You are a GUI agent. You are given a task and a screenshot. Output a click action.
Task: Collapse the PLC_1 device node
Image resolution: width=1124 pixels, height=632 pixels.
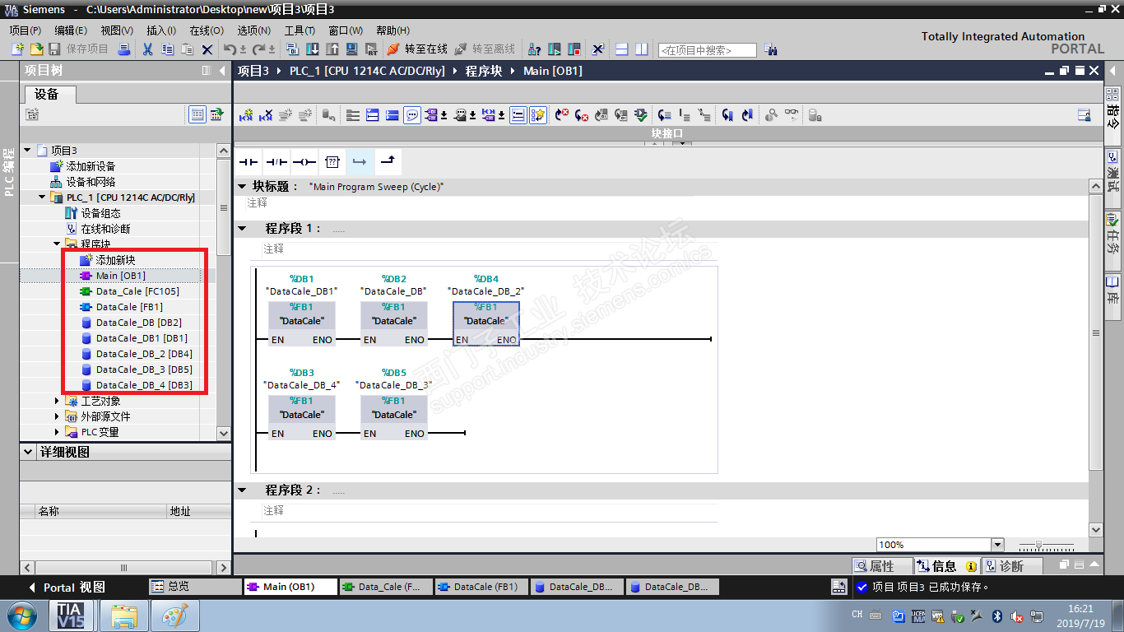pos(42,197)
